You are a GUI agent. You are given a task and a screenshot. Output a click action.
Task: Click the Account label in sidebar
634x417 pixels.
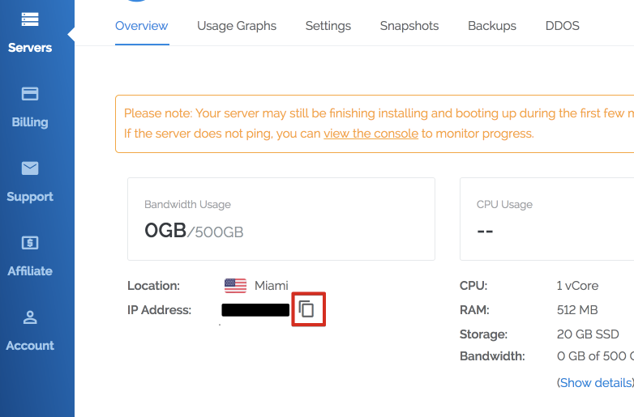point(30,346)
